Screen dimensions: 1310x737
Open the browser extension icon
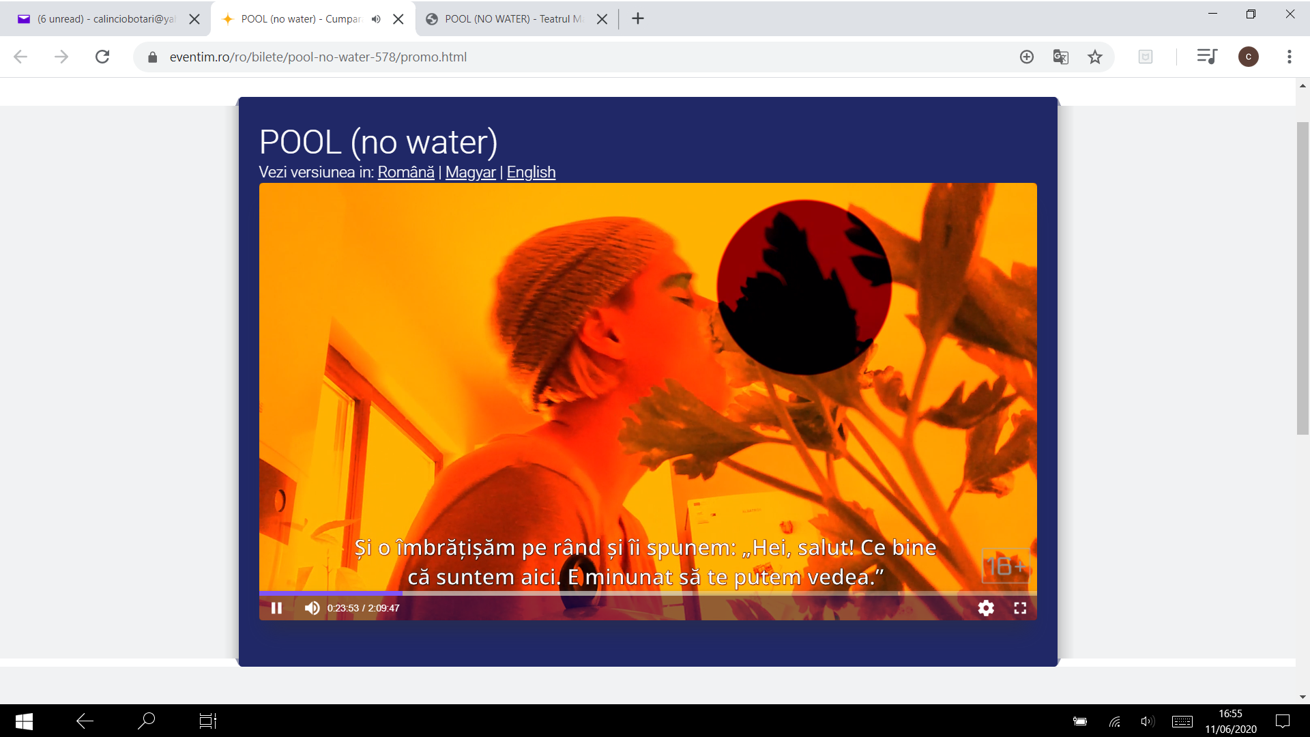coord(1146,57)
